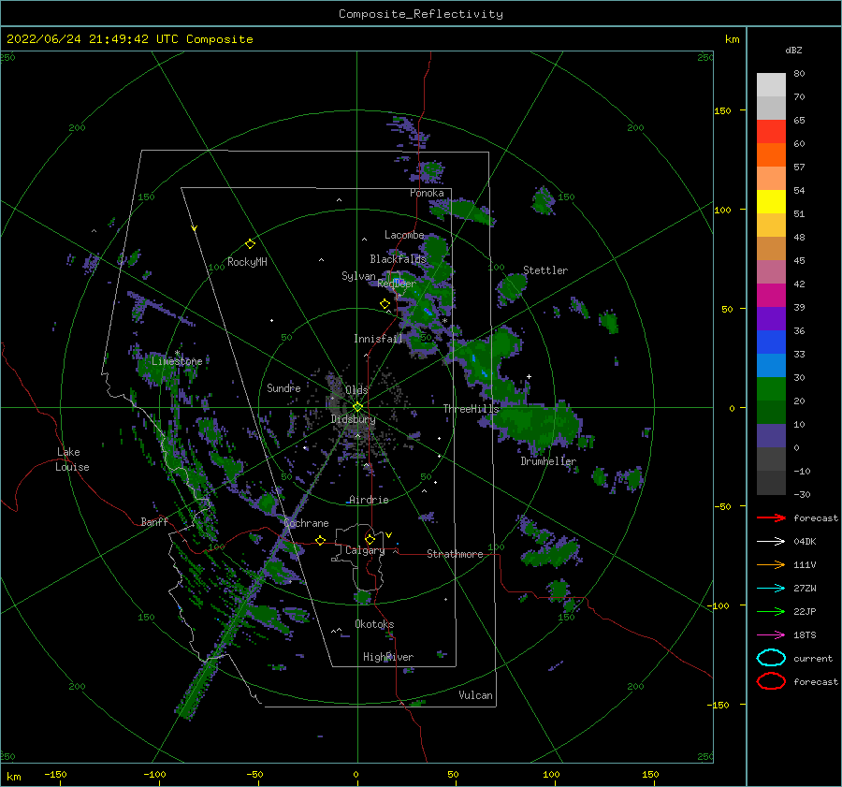Viewport: 842px width, 787px height.
Task: Click the Ponoka city label
Action: pos(427,193)
